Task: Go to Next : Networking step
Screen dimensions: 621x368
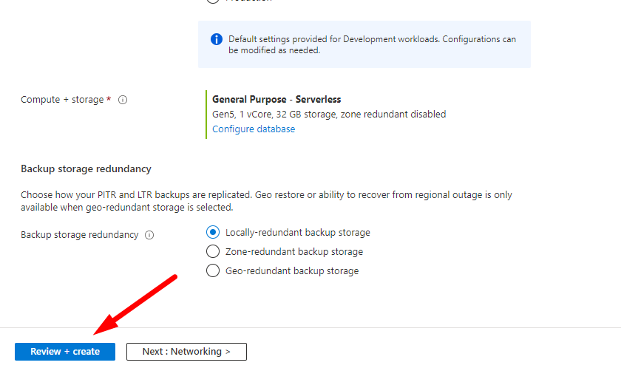Action: (x=186, y=352)
